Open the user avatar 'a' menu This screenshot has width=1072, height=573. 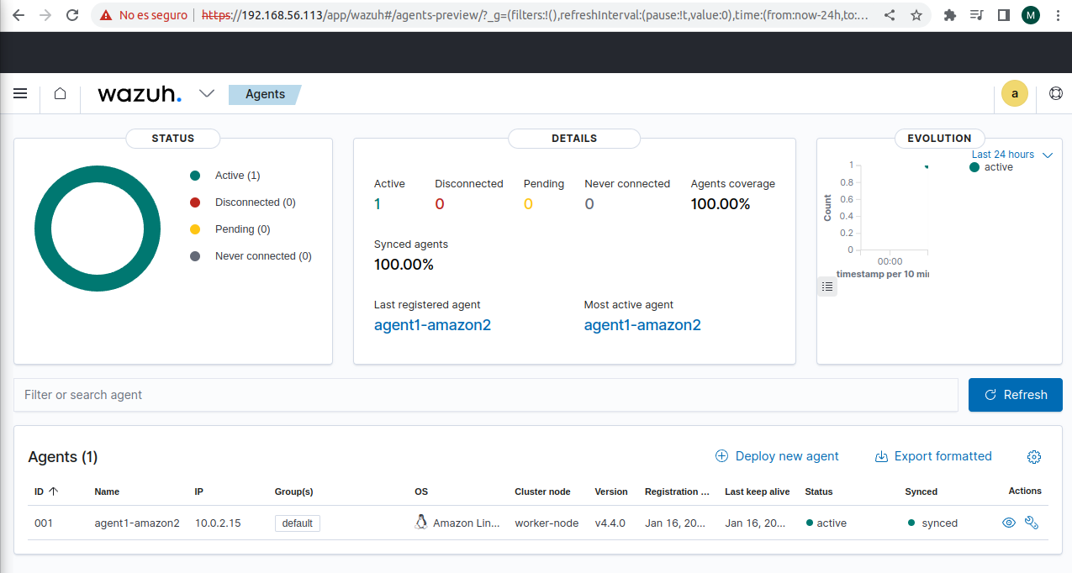point(1015,94)
